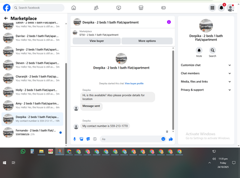
Task: Open File Explorer from the taskbar
Action: click(41, 151)
